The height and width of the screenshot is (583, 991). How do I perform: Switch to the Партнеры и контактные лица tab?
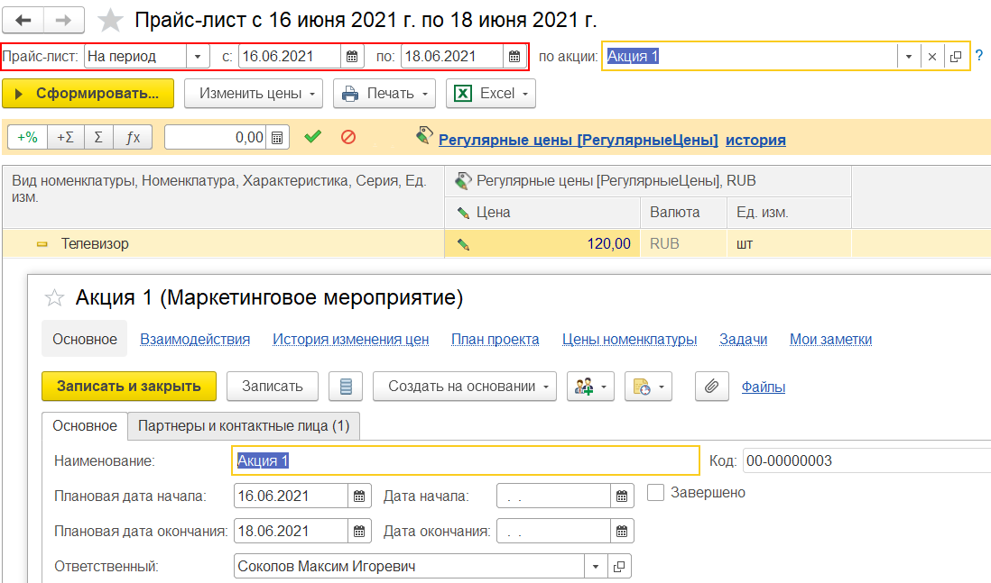coord(244,425)
